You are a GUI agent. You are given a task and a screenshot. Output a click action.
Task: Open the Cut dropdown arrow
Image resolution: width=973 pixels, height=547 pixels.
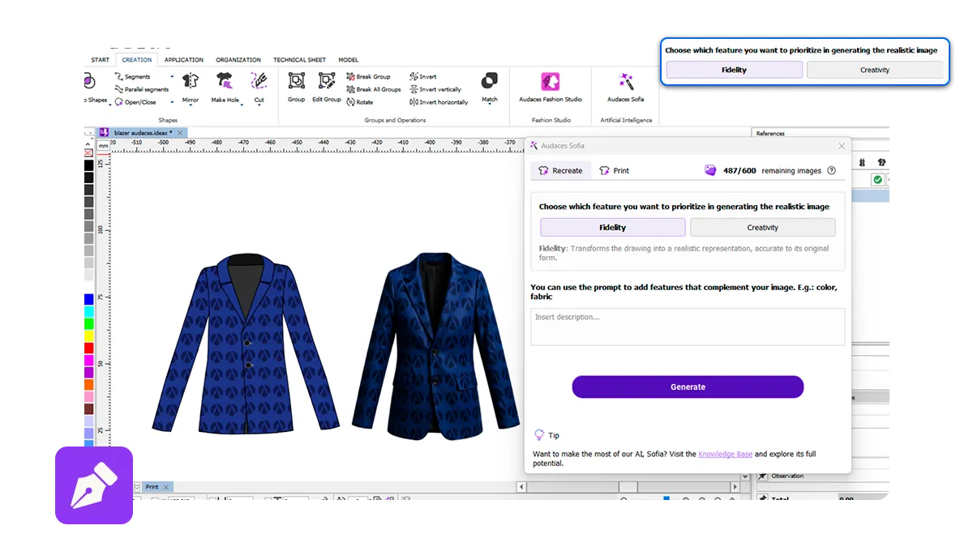(x=259, y=105)
